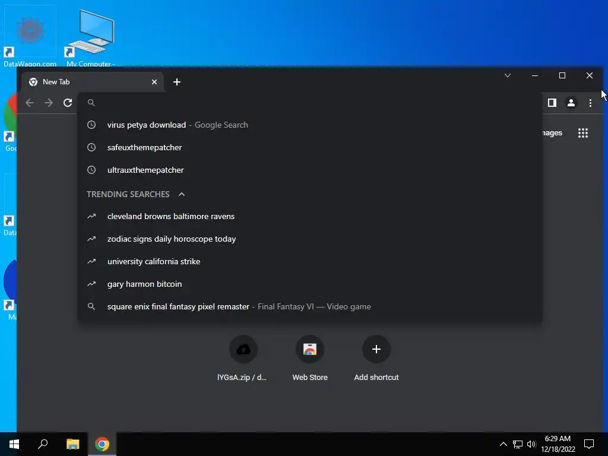Viewport: 608px width, 456px height.
Task: Open the lYGsA.zip shortcut tile
Action: tap(243, 359)
